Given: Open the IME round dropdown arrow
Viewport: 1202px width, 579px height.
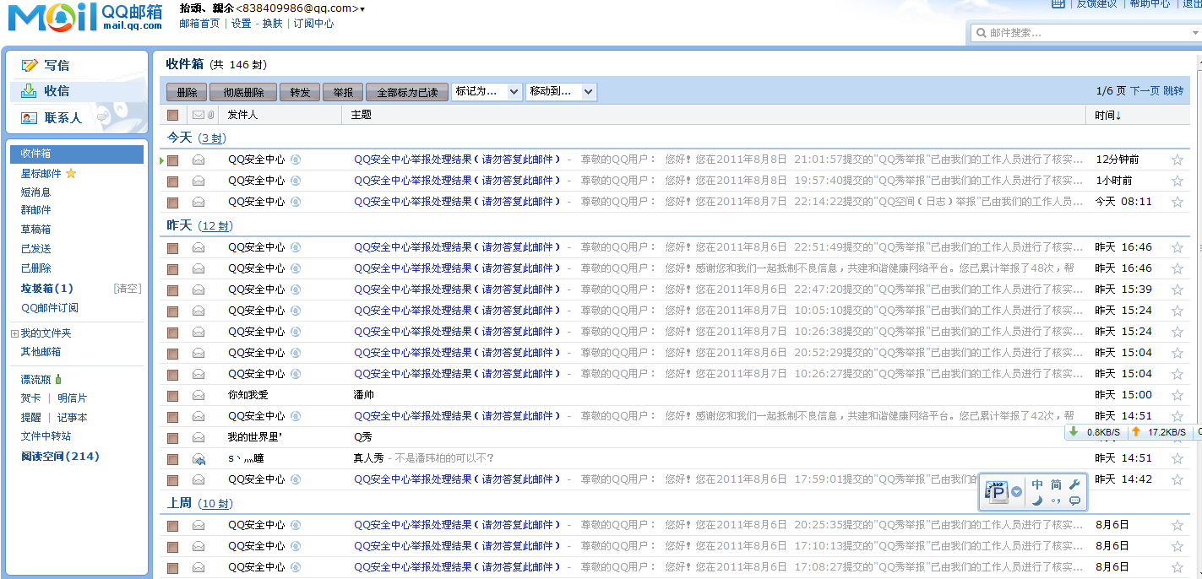Looking at the screenshot, I should coord(1017,491).
